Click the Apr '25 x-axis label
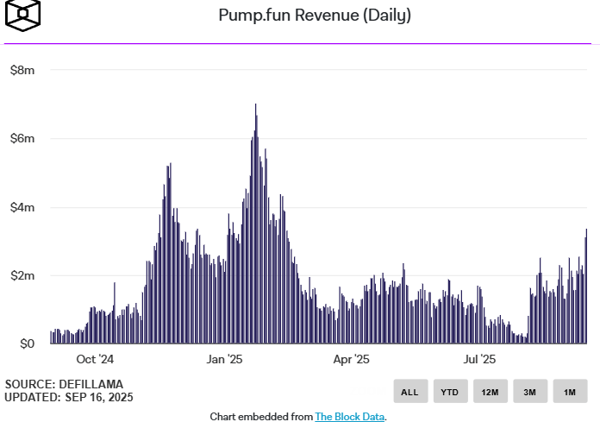Image resolution: width=600 pixels, height=422 pixels. click(x=351, y=359)
